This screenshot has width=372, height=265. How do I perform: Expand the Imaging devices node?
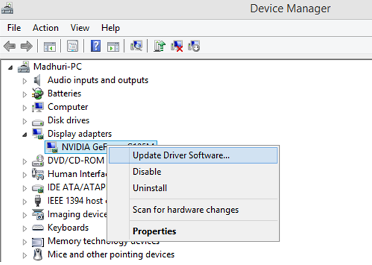(24, 215)
